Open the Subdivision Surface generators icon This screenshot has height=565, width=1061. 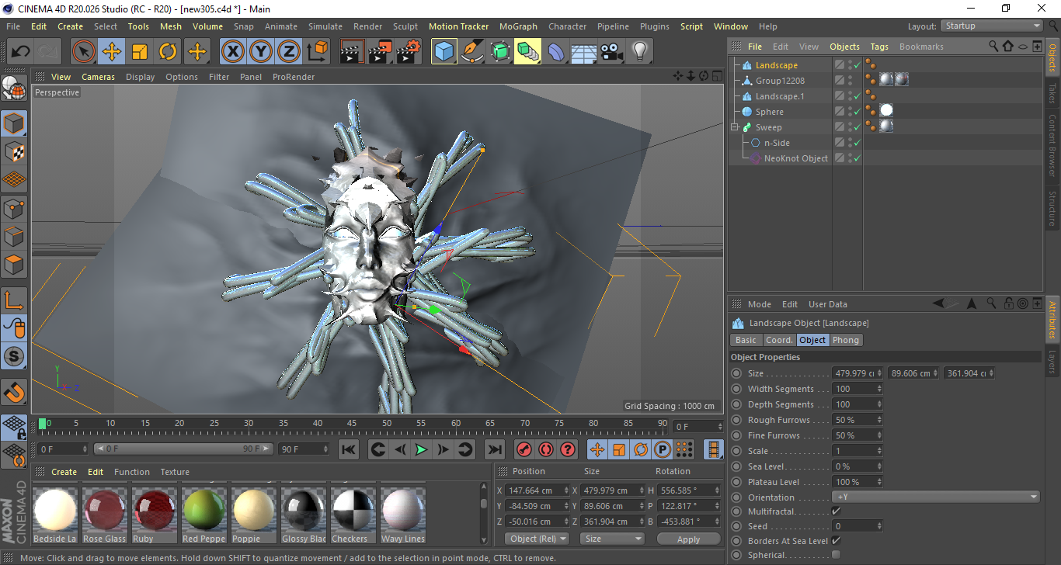point(500,52)
